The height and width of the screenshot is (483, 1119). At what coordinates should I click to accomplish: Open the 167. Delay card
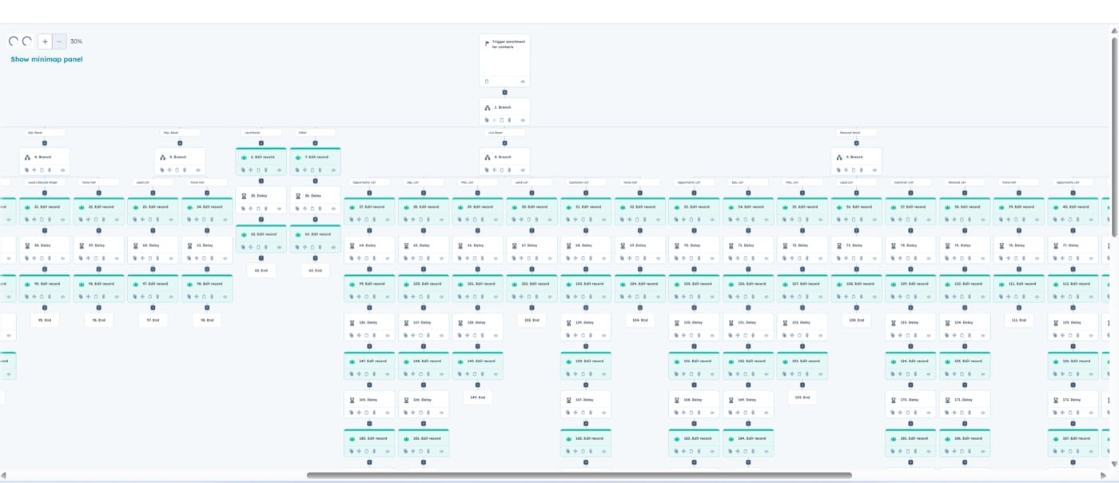pyautogui.click(x=586, y=404)
